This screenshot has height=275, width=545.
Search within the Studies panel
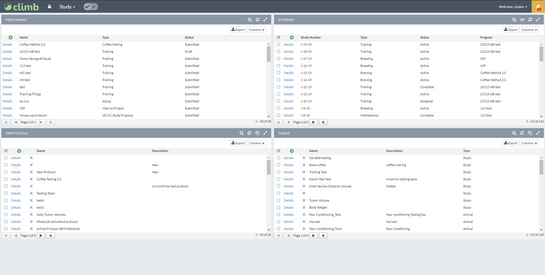(514, 20)
